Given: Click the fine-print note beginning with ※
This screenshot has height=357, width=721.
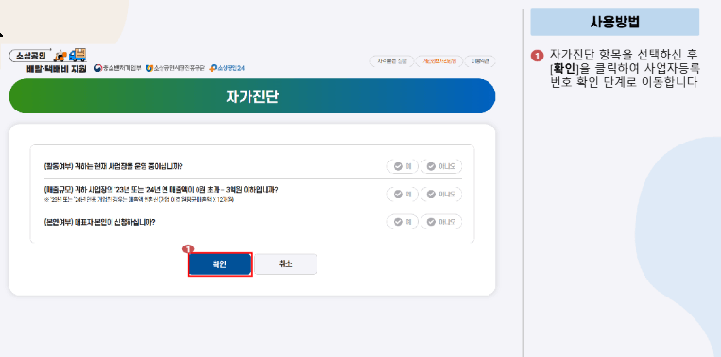Looking at the screenshot, I should [x=139, y=200].
